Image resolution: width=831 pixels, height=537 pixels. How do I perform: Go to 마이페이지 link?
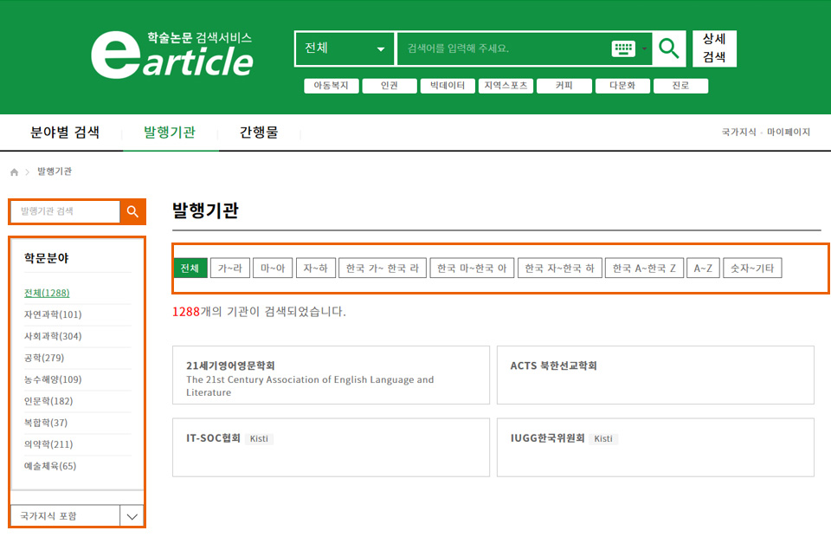tap(788, 132)
